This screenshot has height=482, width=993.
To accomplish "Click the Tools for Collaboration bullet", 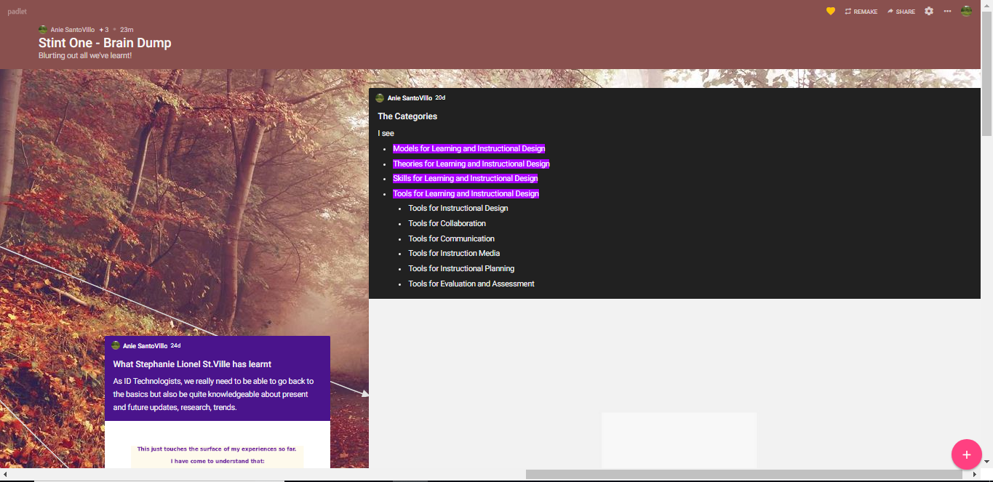I will tap(447, 223).
